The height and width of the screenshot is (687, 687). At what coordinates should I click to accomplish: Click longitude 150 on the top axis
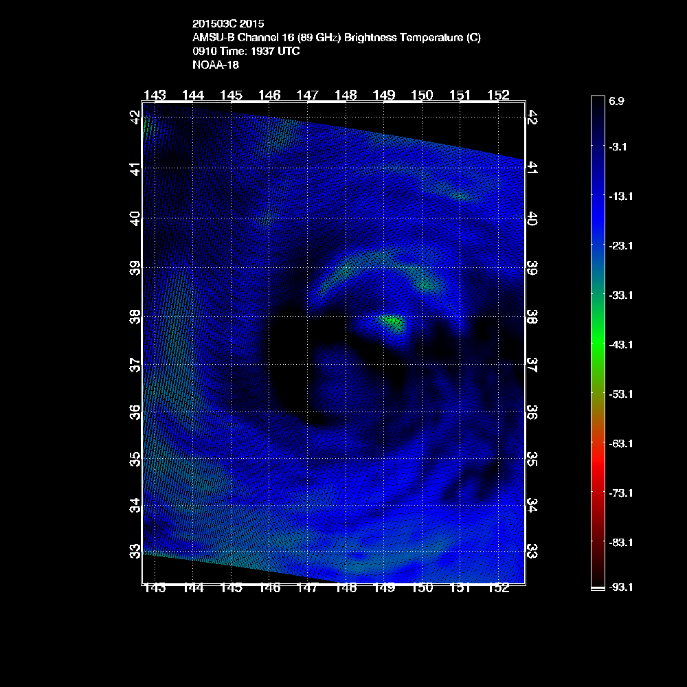(422, 95)
